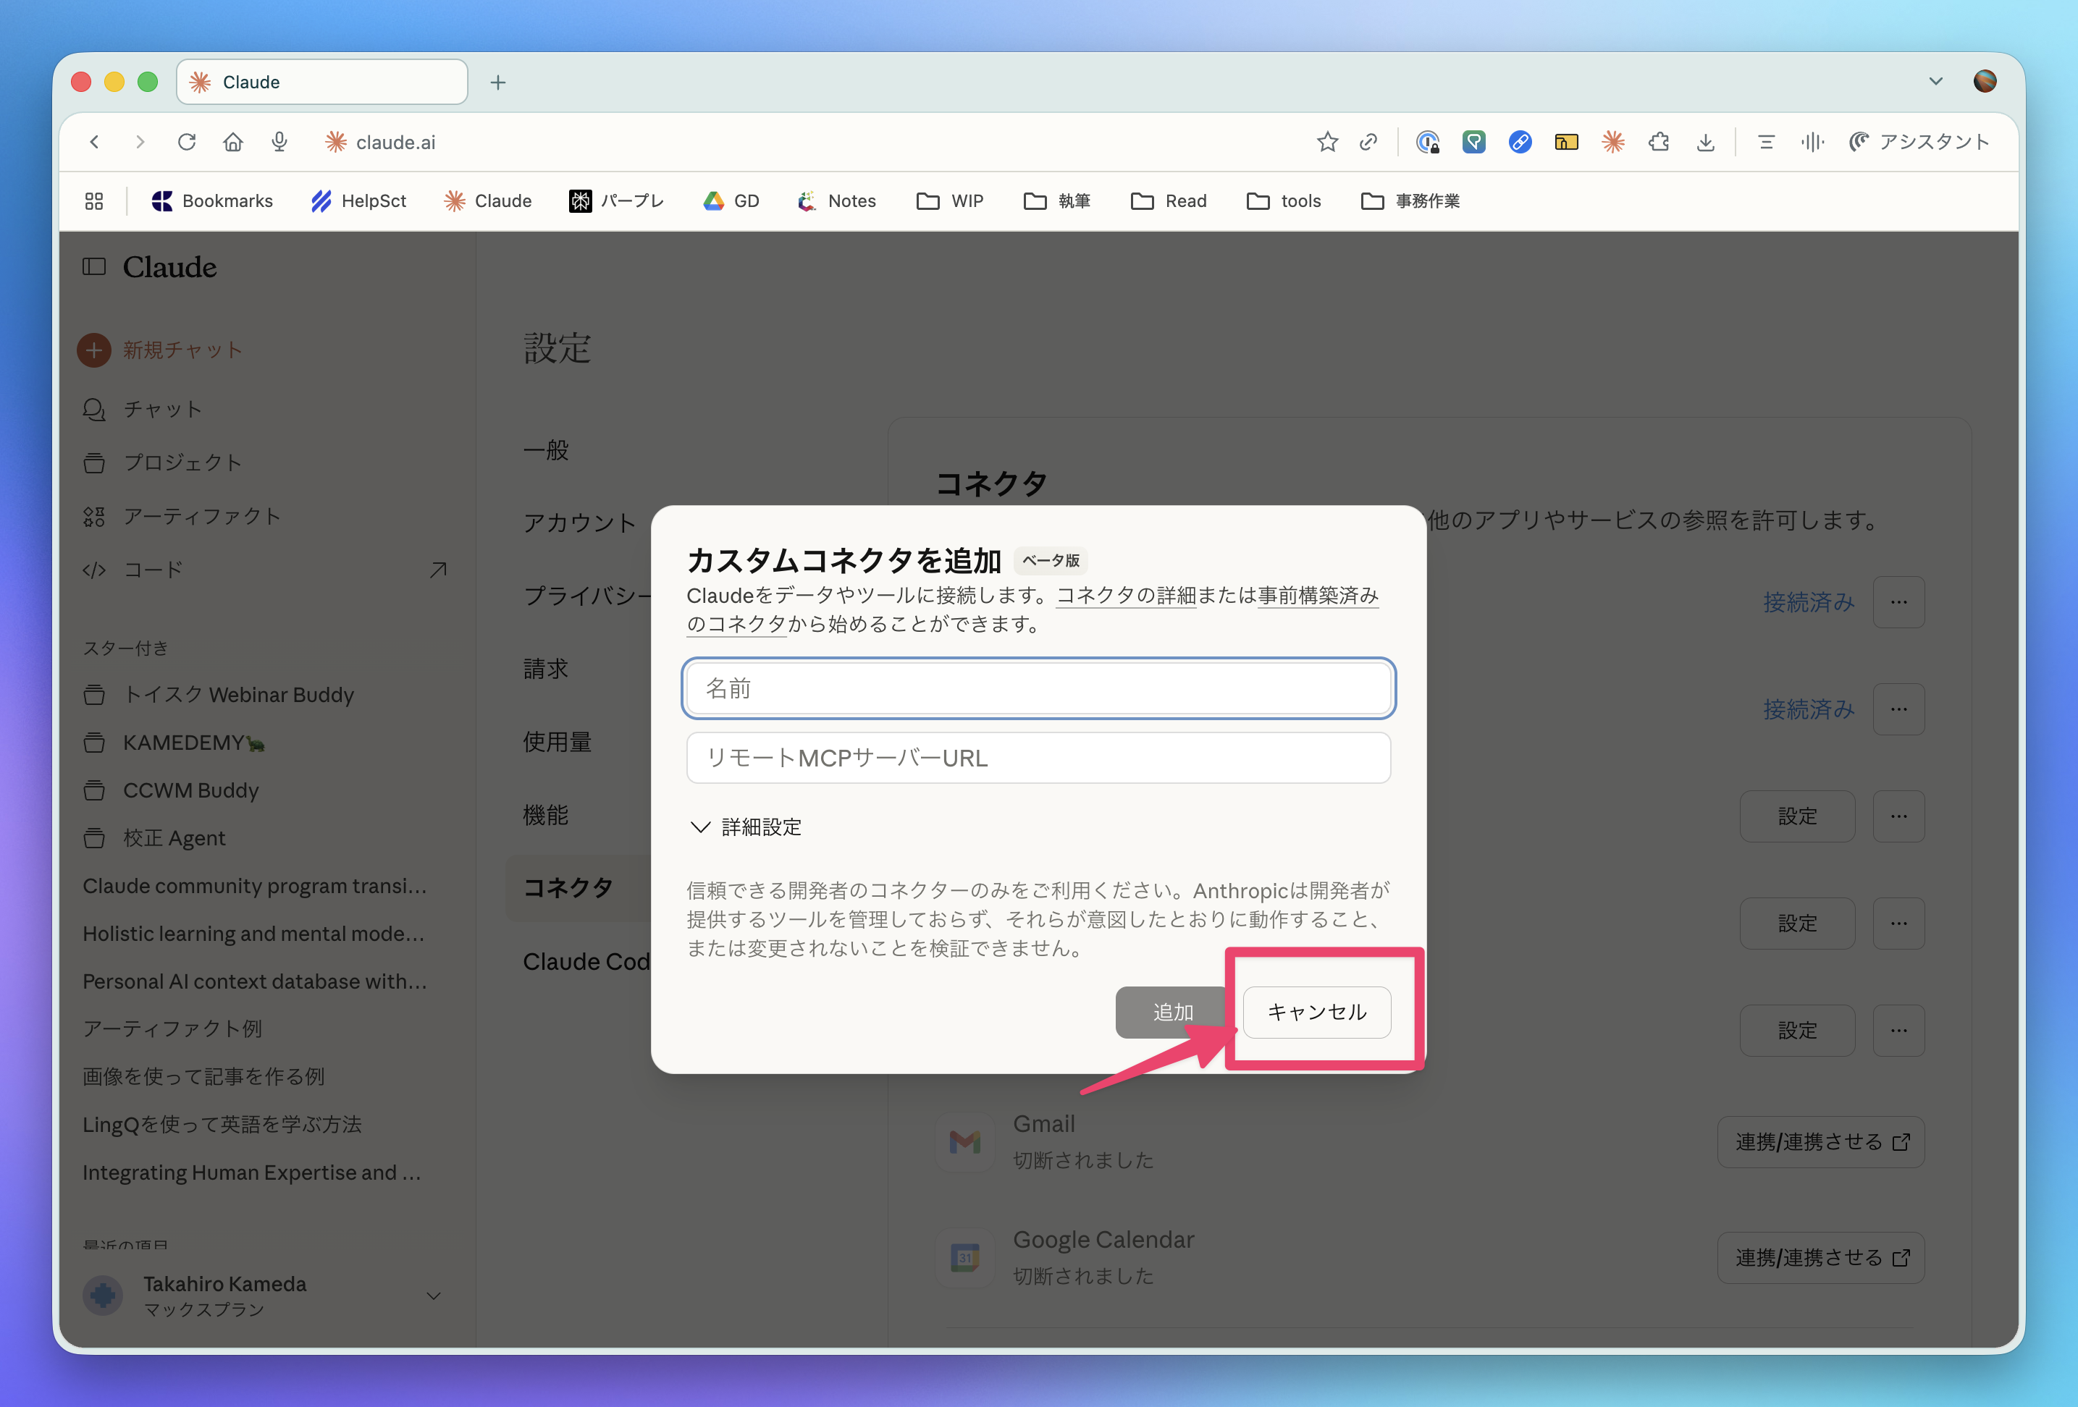The height and width of the screenshot is (1407, 2078).
Task: Click the リモートMCPサーバーURL field
Action: pyautogui.click(x=1038, y=758)
